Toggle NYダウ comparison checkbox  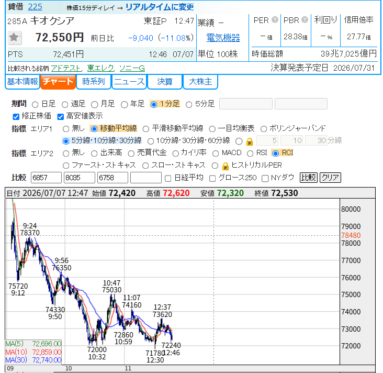point(265,179)
